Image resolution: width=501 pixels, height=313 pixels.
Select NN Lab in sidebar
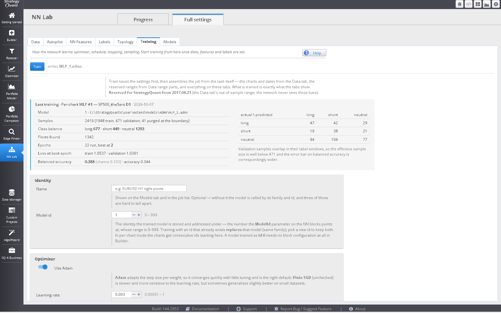[12, 152]
